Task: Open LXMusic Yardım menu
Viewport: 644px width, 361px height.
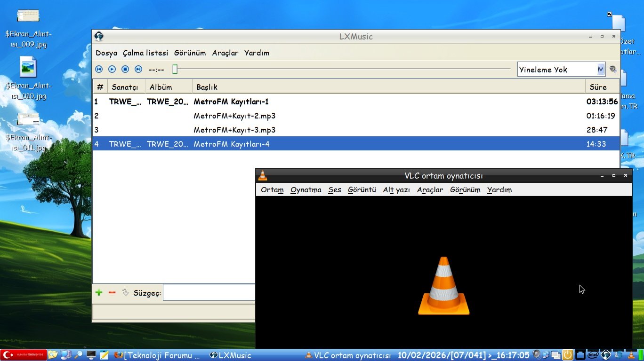Action: (257, 53)
